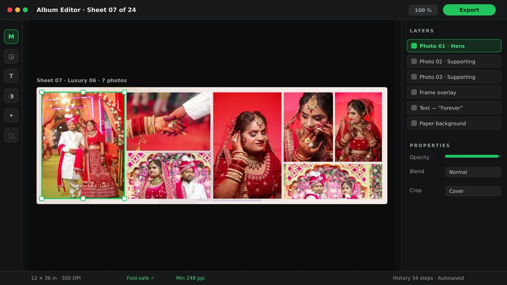Select the dashed marquee selection tool

tap(11, 135)
